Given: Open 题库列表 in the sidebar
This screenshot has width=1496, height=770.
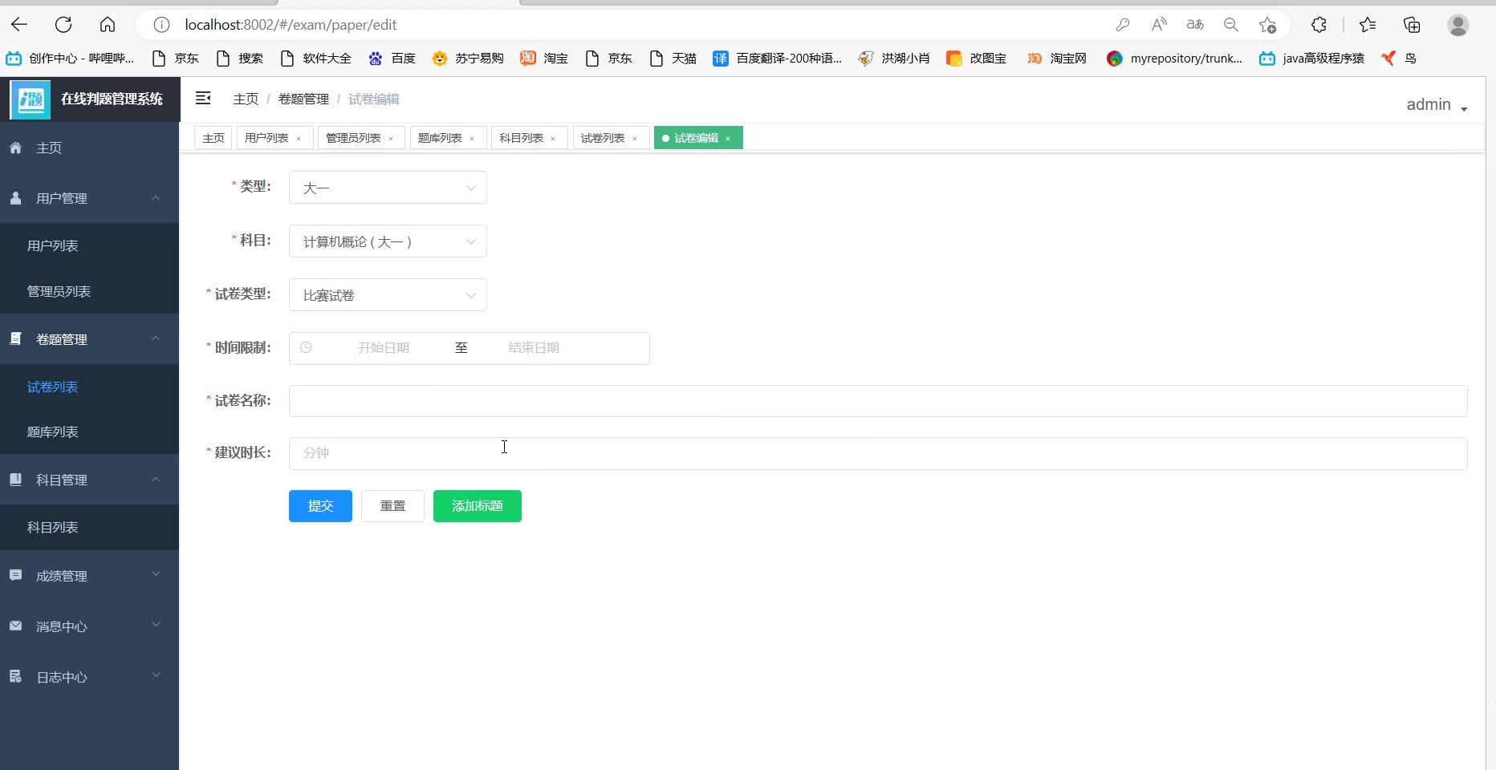Looking at the screenshot, I should 89,432.
